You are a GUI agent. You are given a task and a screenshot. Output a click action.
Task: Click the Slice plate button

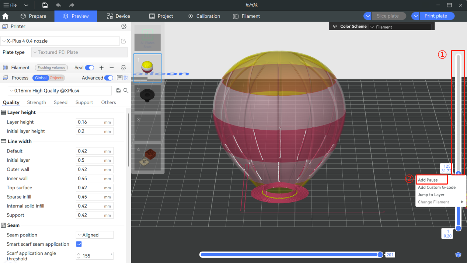[x=388, y=16]
